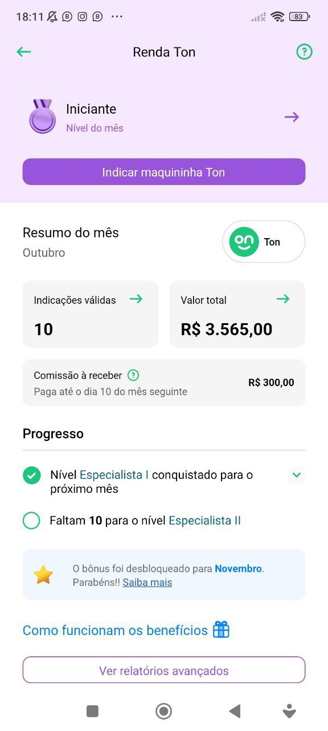Expand the Especialista I progress chevron
The width and height of the screenshot is (328, 731).
click(x=297, y=475)
